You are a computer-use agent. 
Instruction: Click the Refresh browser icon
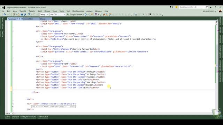(86, 15)
